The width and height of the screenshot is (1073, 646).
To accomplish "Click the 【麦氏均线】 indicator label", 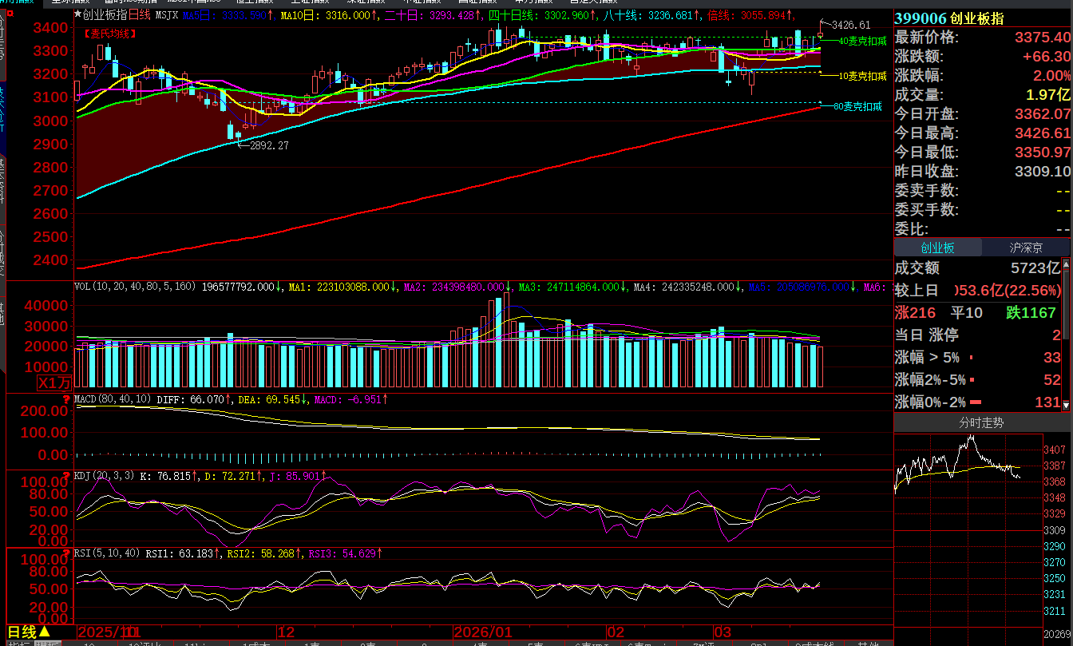I will pyautogui.click(x=109, y=34).
